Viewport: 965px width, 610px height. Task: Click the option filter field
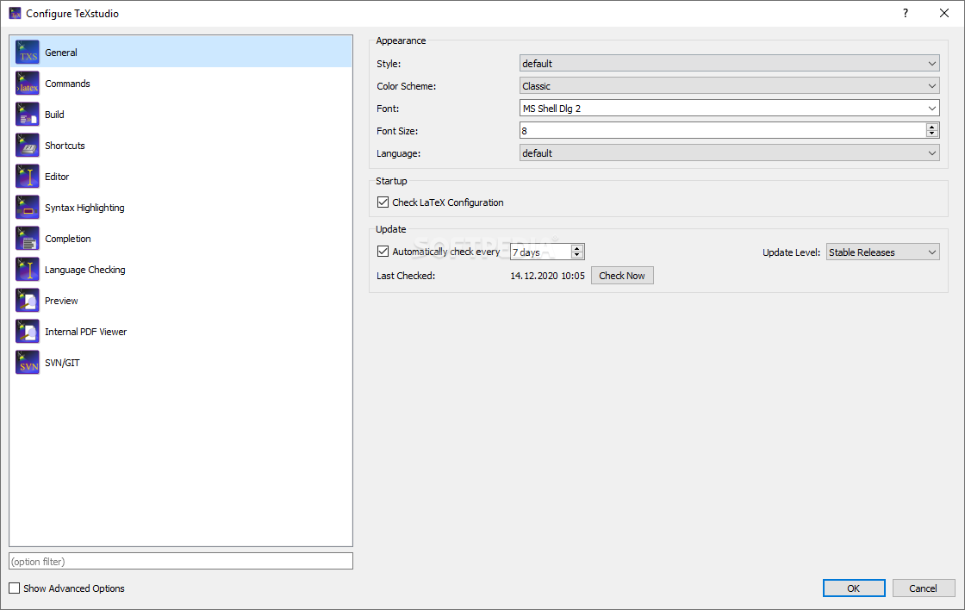click(181, 561)
